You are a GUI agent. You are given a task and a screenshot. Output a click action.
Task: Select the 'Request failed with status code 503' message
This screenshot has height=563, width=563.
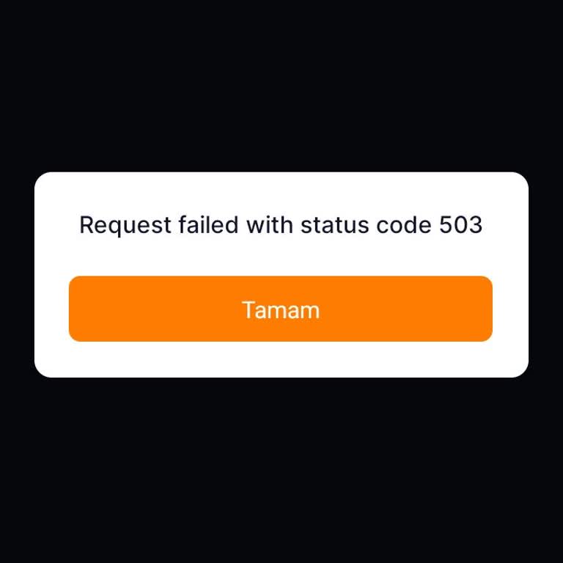tap(281, 226)
